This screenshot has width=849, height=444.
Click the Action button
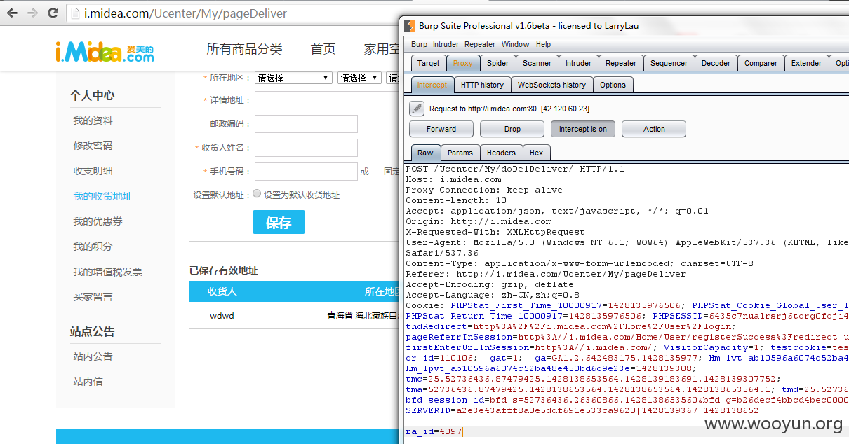[x=654, y=129]
